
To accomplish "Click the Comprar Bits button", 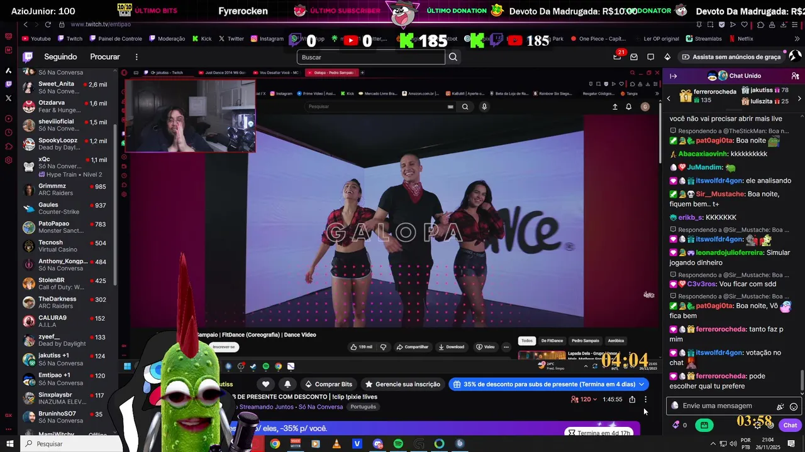I will pos(328,384).
